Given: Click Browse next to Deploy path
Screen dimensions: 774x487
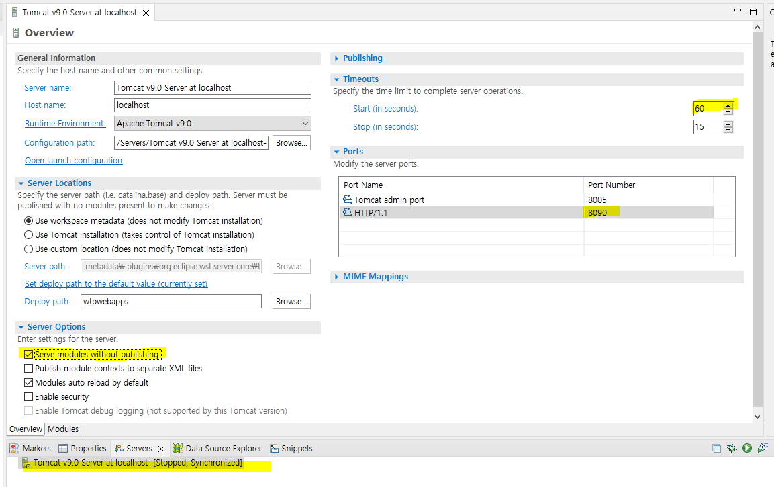Looking at the screenshot, I should pyautogui.click(x=292, y=302).
